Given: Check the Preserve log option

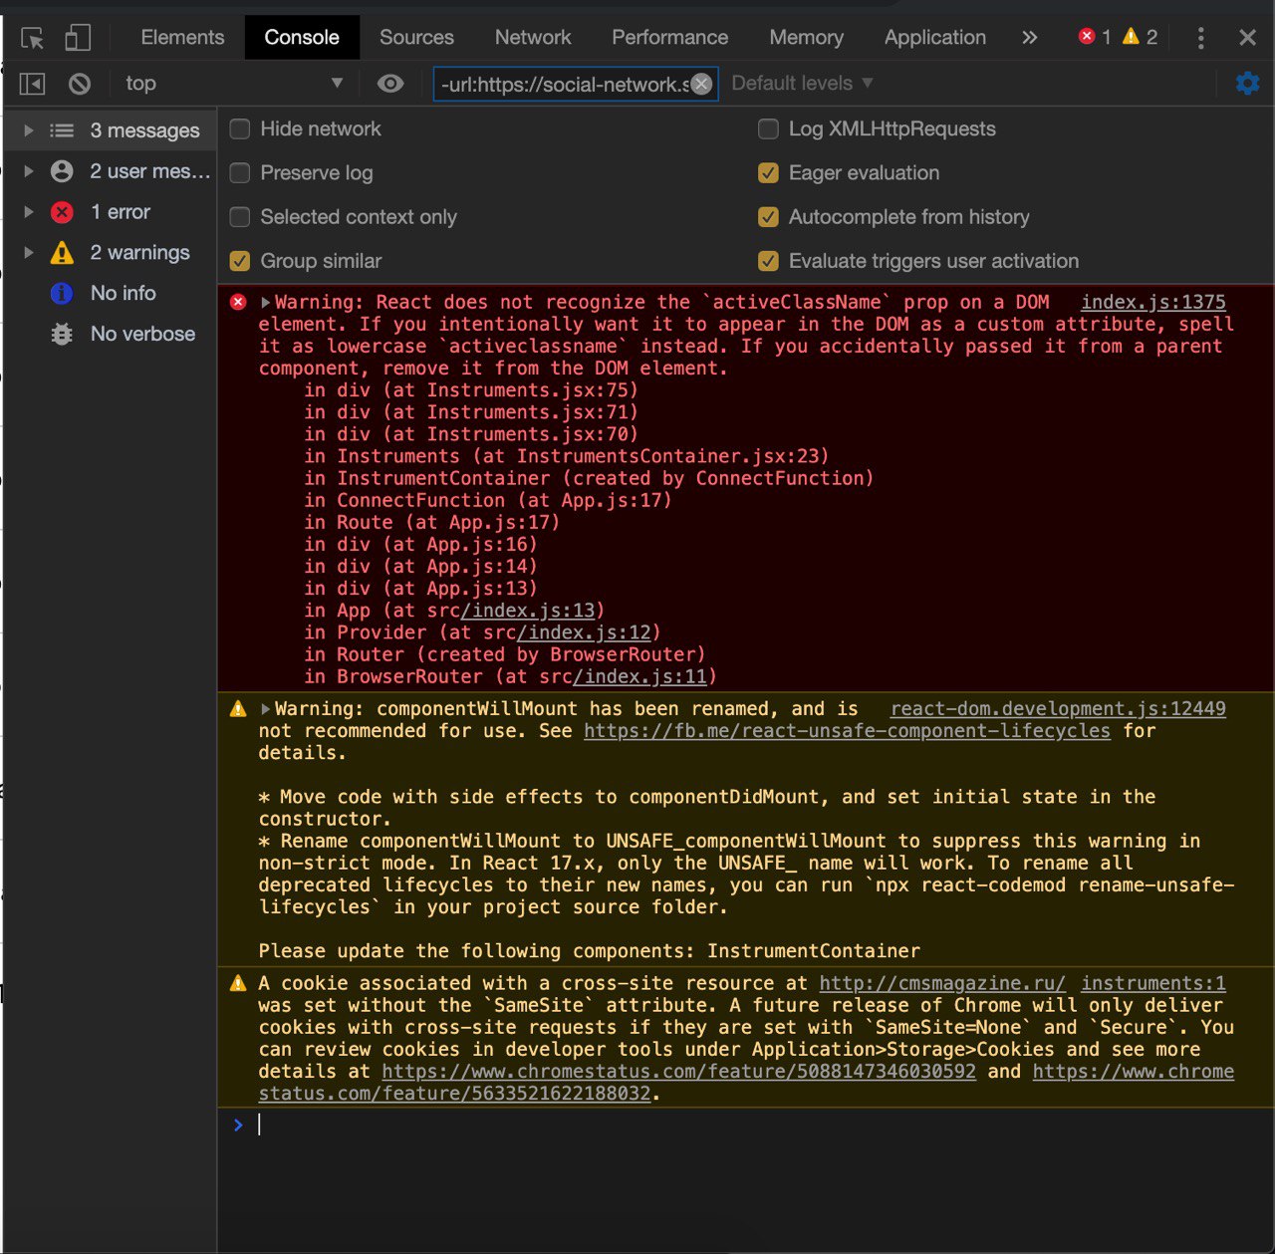Looking at the screenshot, I should [240, 173].
